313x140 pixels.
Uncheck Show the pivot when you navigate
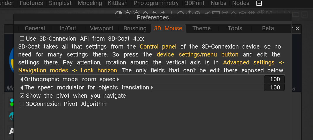22,96
